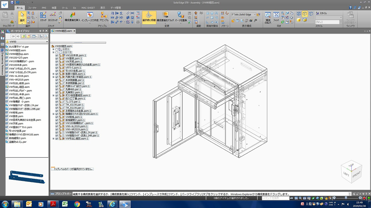Activate the 選択 (Select) arrow tool
This screenshot has height=208, width=371.
[22, 17]
